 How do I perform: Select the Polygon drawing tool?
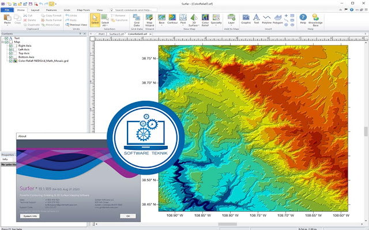point(278,19)
